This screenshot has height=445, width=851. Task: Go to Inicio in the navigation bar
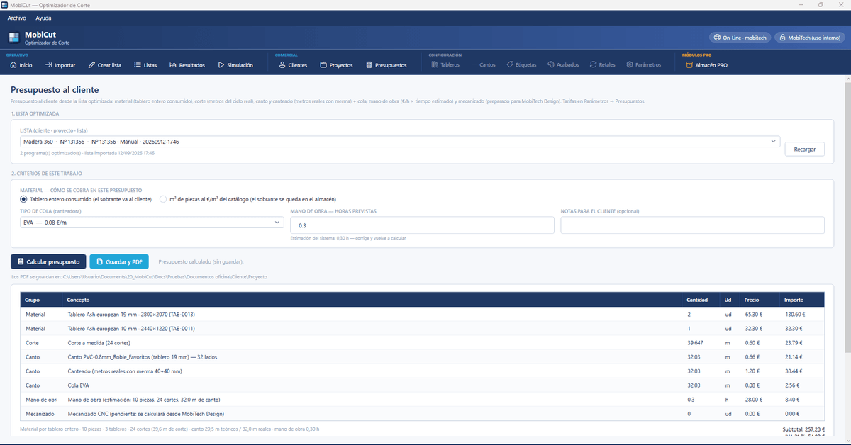coord(21,64)
